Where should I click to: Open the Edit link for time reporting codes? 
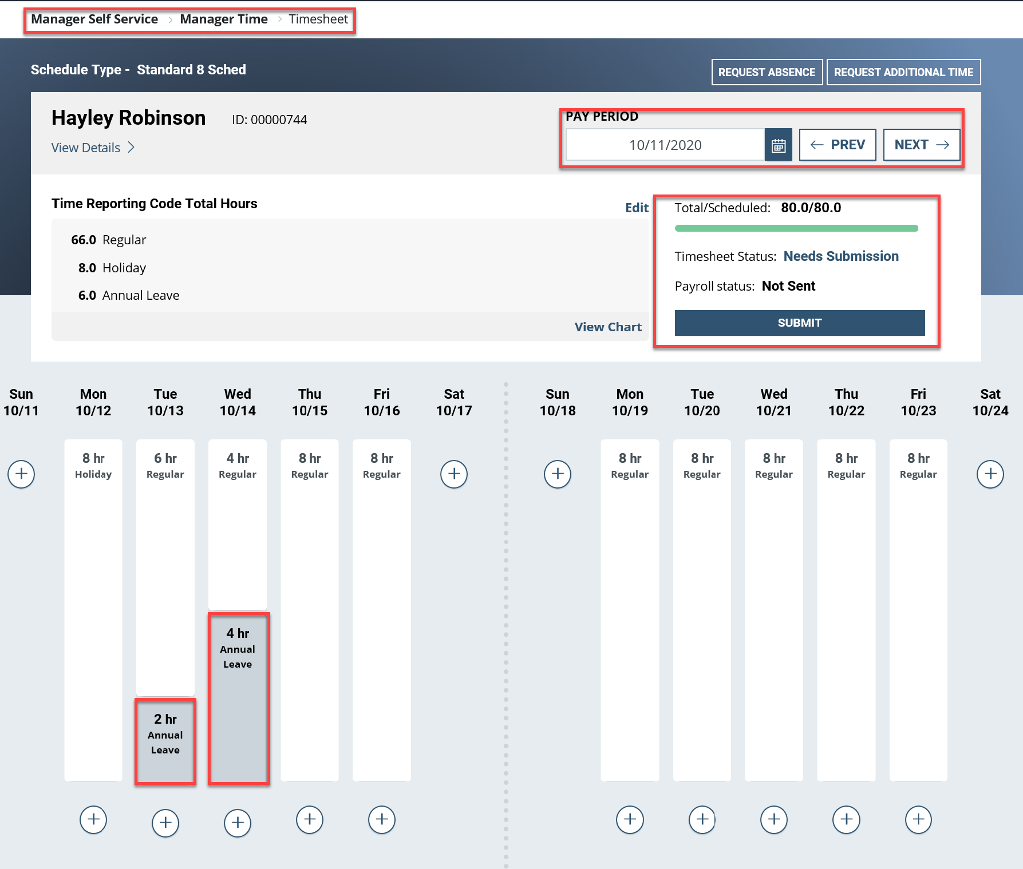637,208
